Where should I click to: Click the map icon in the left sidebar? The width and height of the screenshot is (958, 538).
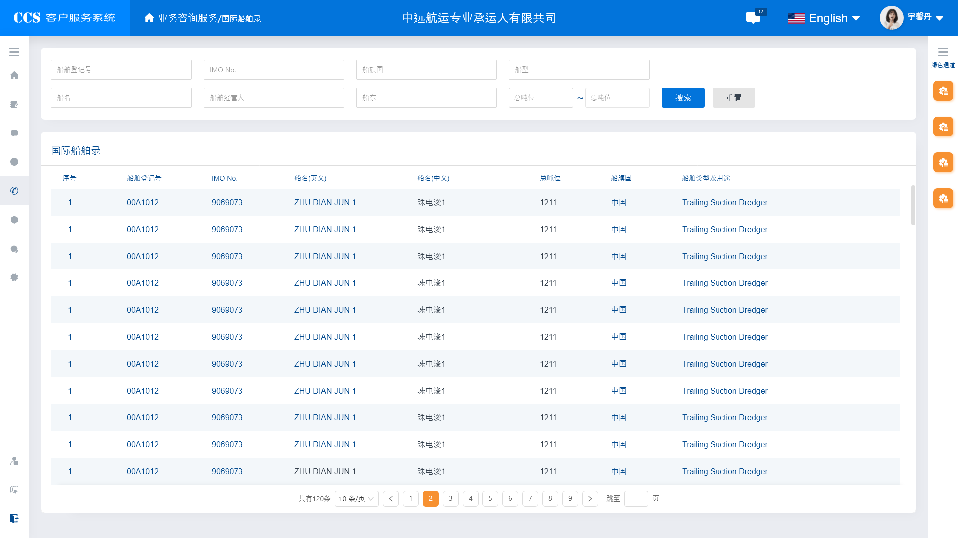[x=14, y=490]
